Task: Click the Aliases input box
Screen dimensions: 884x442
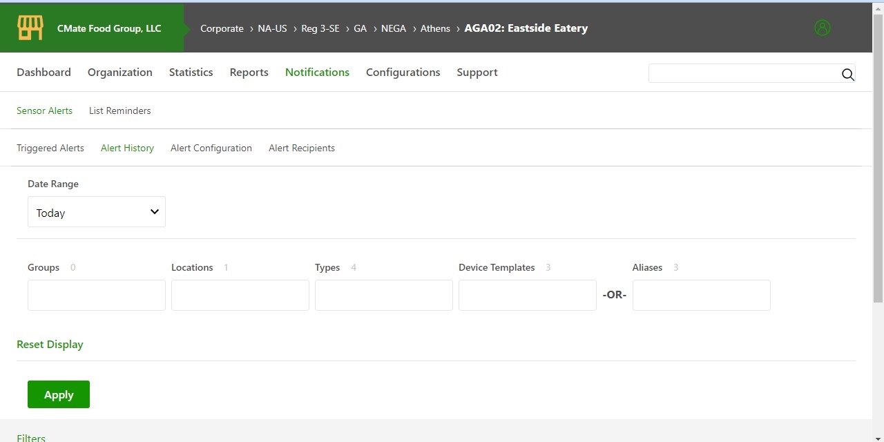Action: coord(701,295)
